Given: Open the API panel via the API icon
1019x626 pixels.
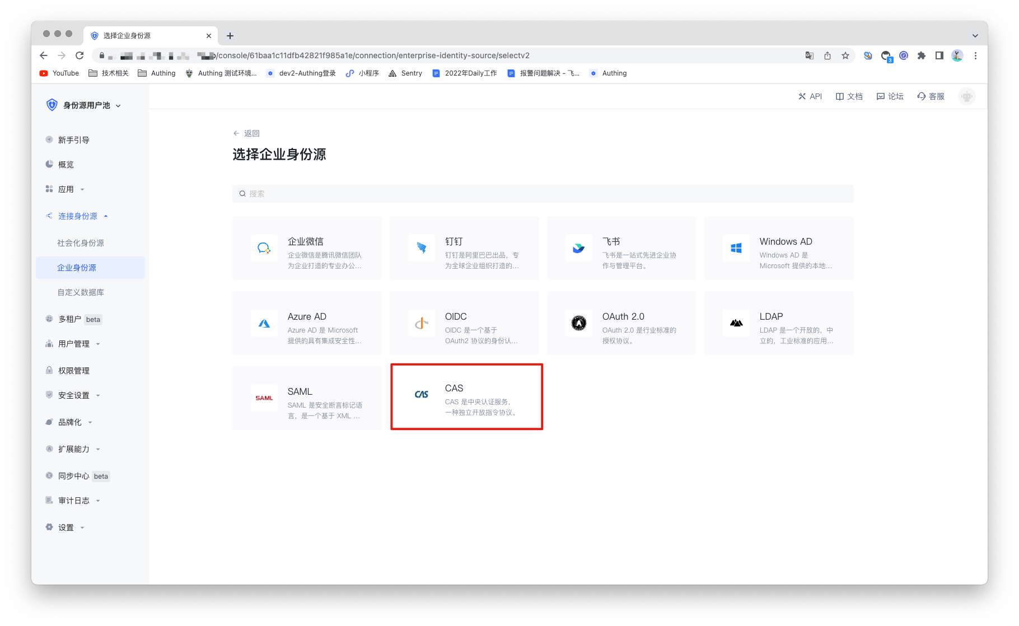Looking at the screenshot, I should [810, 96].
